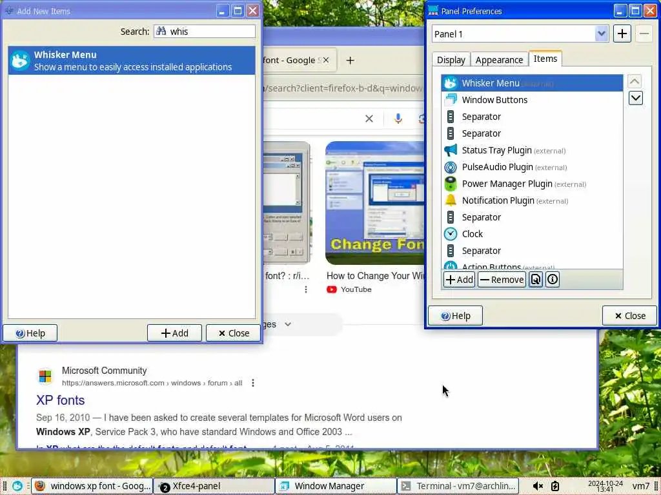Open Help in Add New Items window

tap(30, 333)
